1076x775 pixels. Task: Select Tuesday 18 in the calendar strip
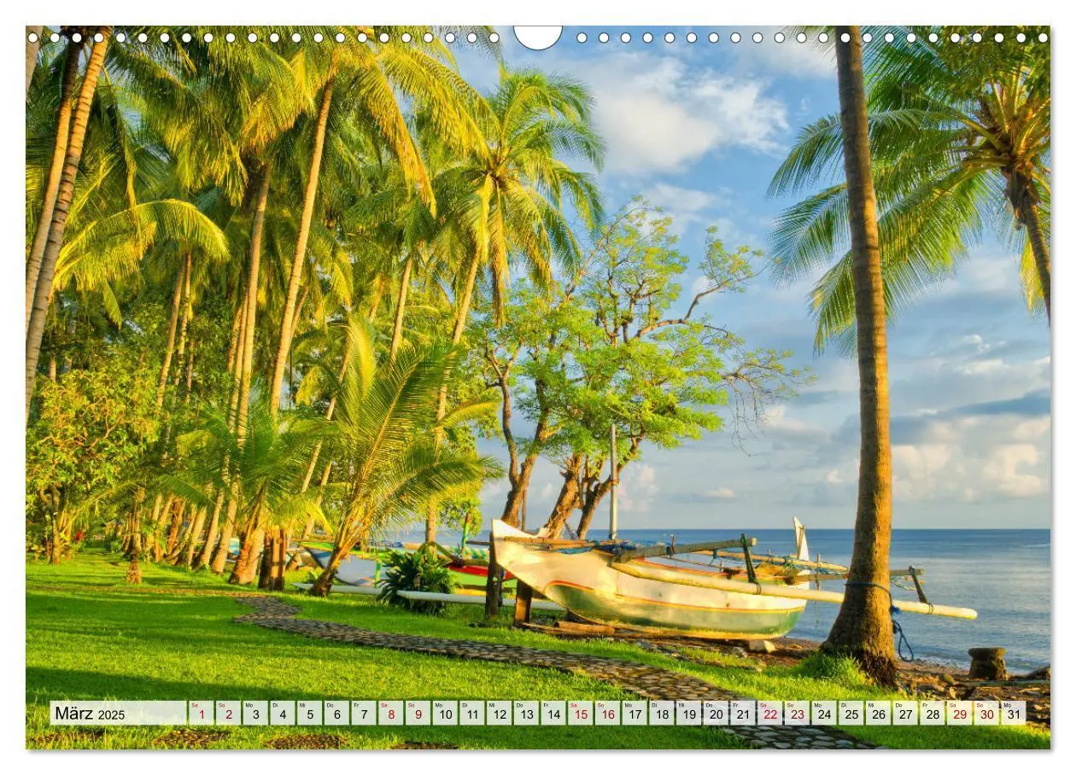[x=662, y=714]
